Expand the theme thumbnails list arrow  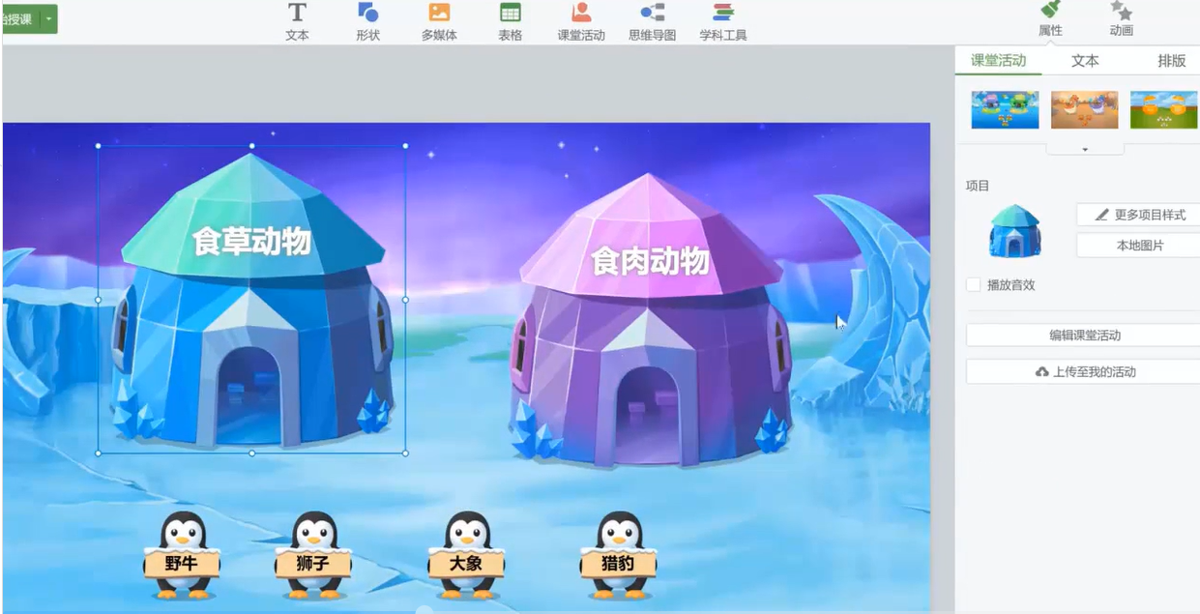click(1085, 150)
